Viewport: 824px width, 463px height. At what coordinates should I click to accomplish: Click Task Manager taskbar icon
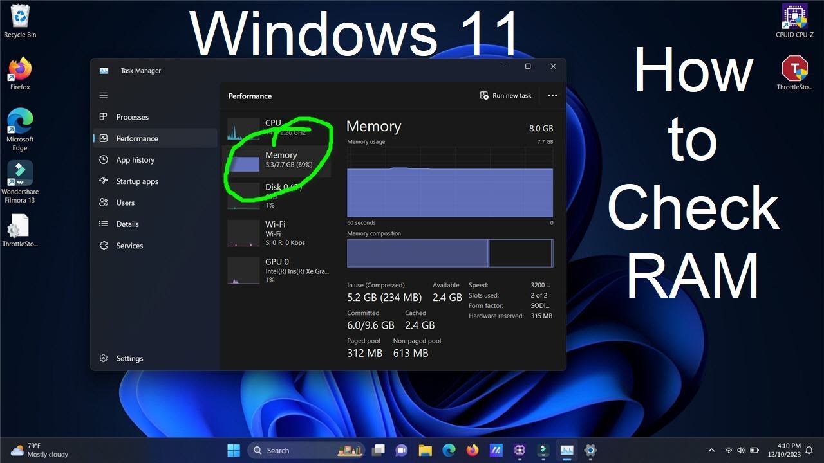567,450
